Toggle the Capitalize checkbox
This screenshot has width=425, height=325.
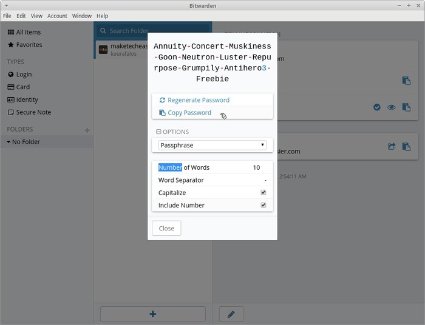coord(263,192)
